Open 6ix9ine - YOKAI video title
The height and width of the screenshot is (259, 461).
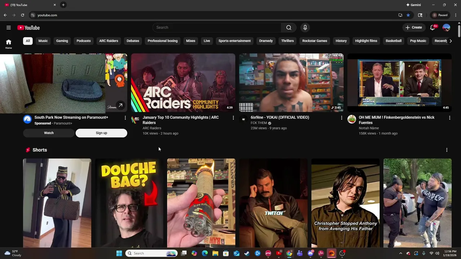[280, 118]
